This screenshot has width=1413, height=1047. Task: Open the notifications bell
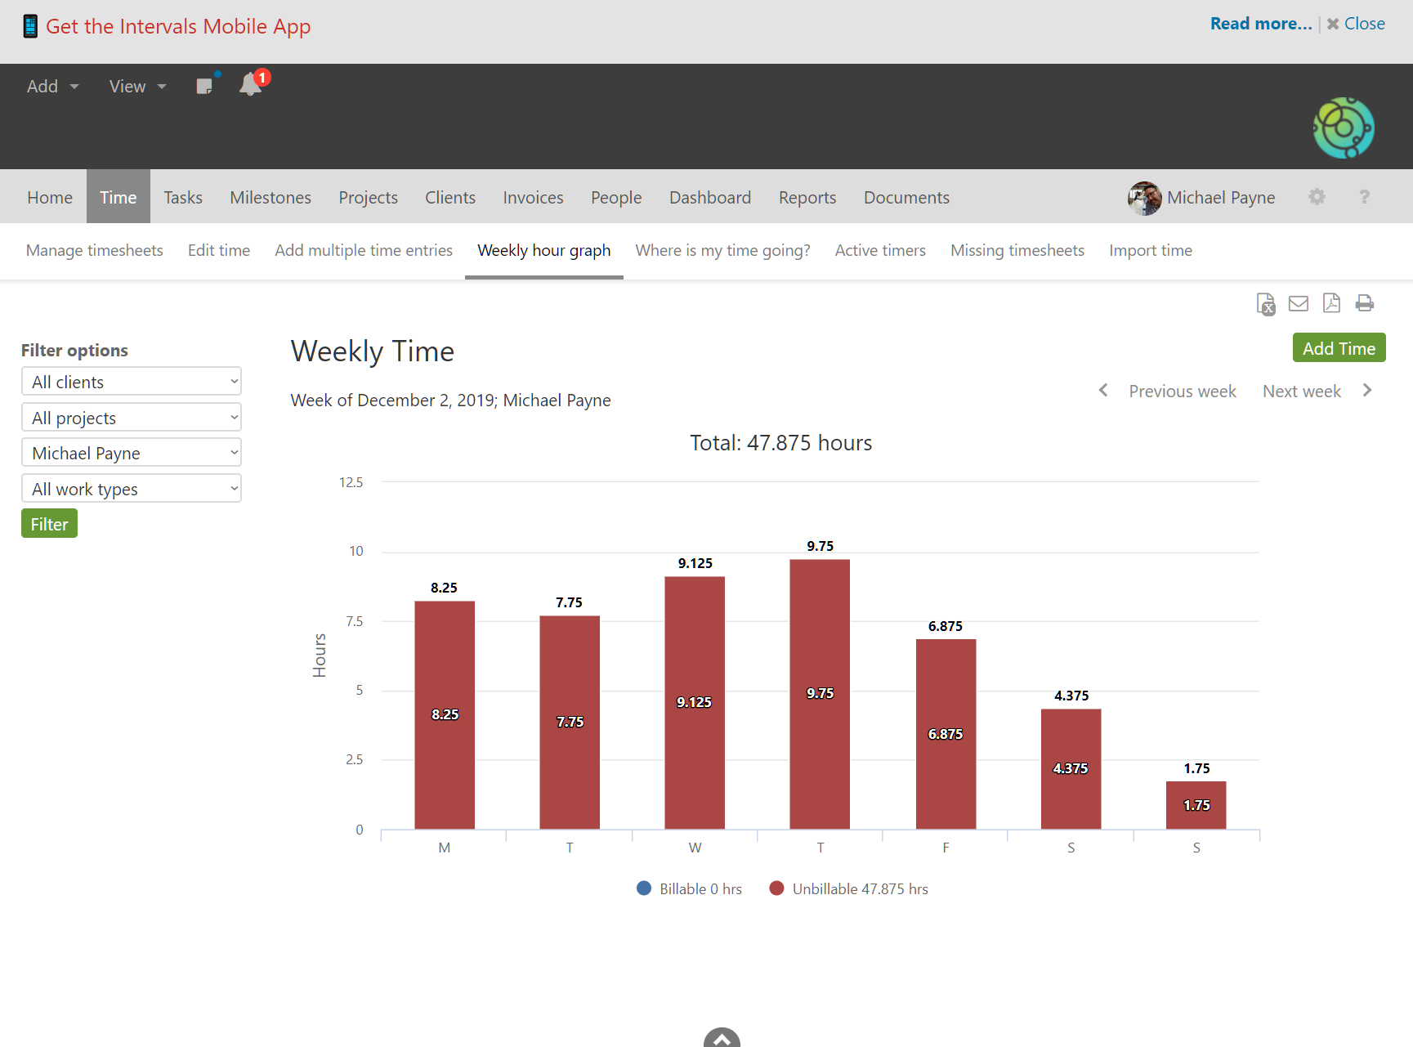250,85
